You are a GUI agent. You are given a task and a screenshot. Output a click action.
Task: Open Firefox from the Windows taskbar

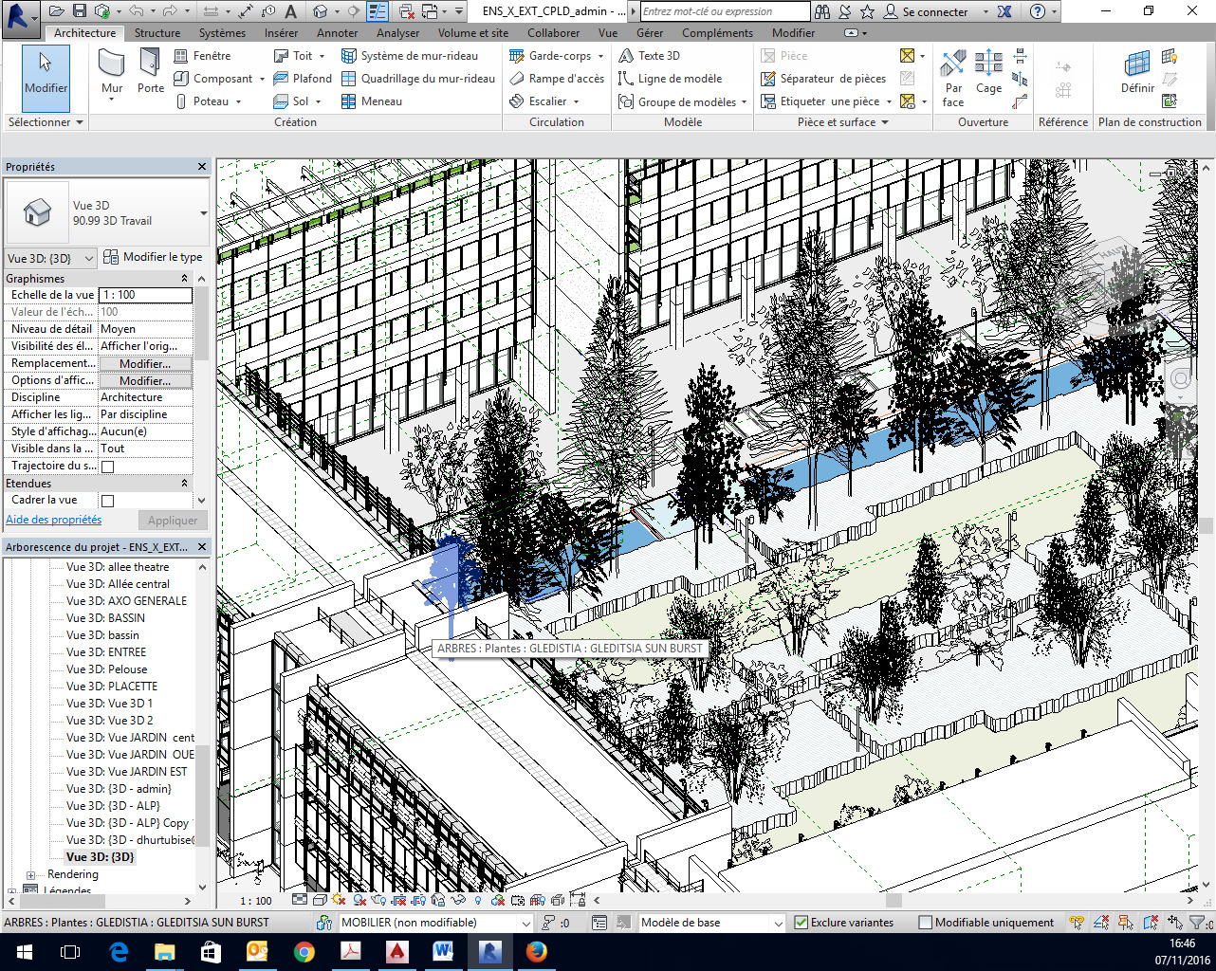[x=537, y=951]
